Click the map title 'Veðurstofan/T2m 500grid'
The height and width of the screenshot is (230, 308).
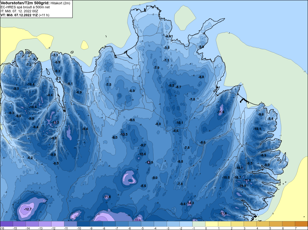click(x=25, y=3)
